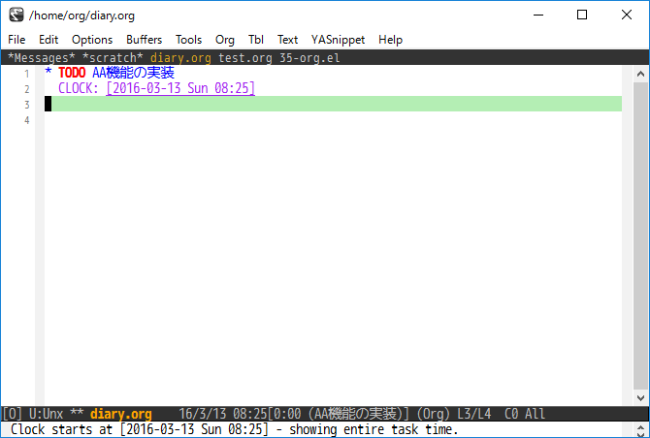Open the Tbl menu

click(x=256, y=40)
